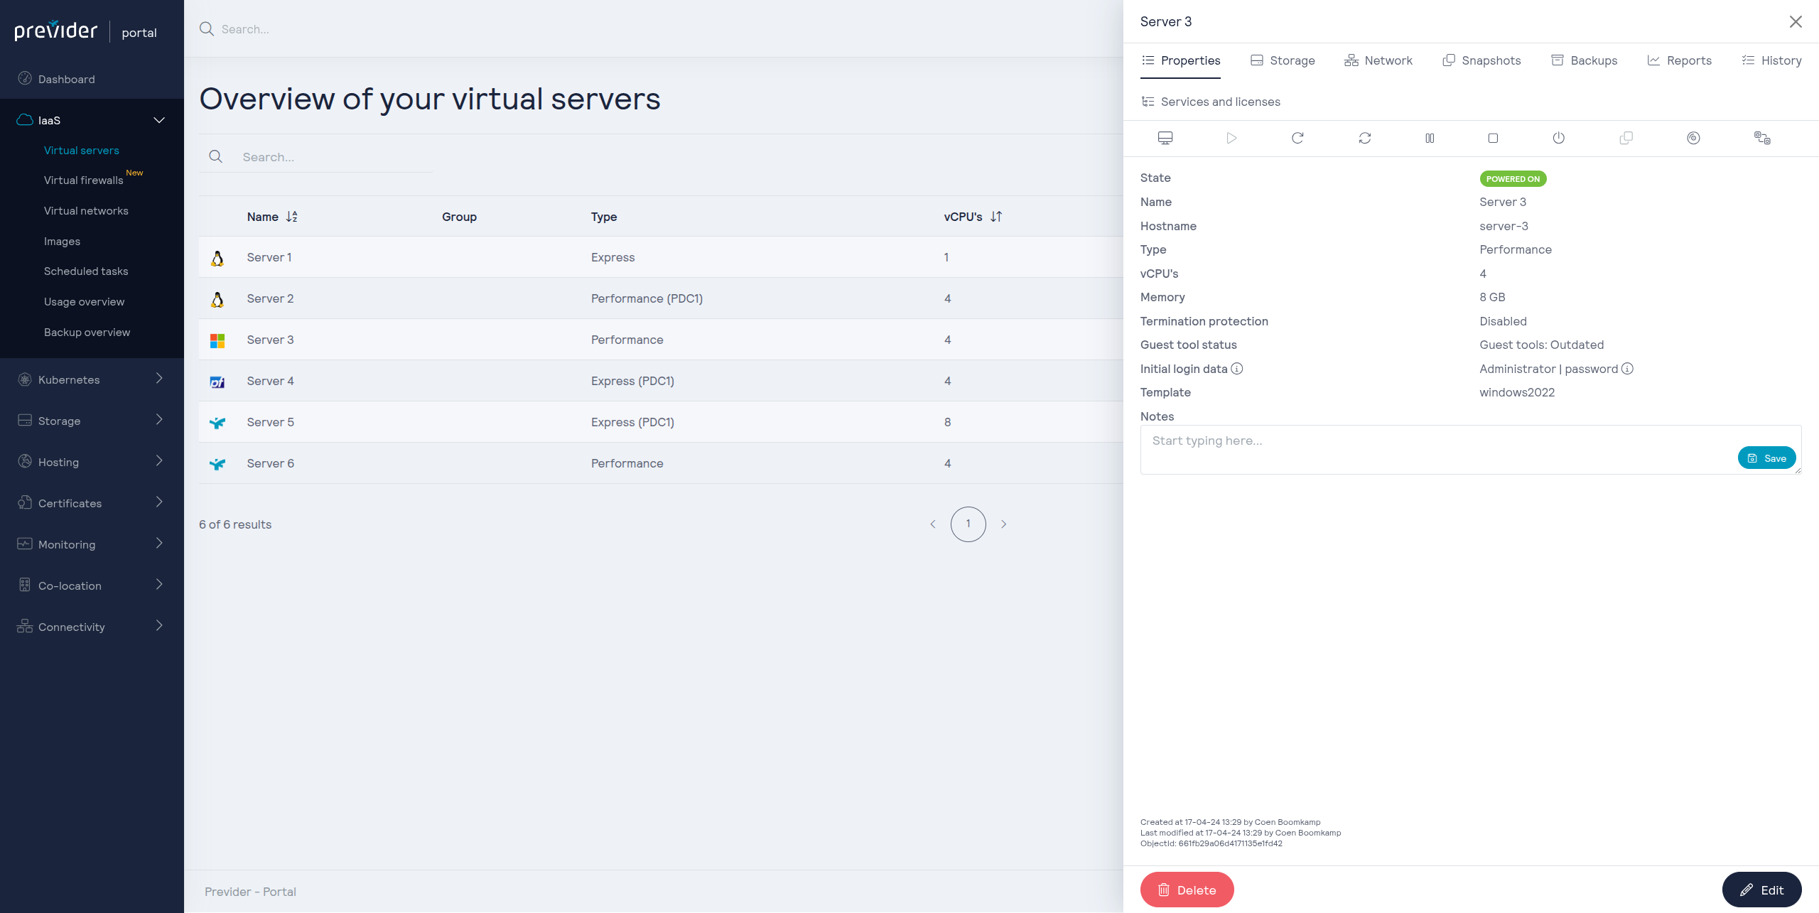
Task: Toggle vCPU's column sort order
Action: [996, 217]
